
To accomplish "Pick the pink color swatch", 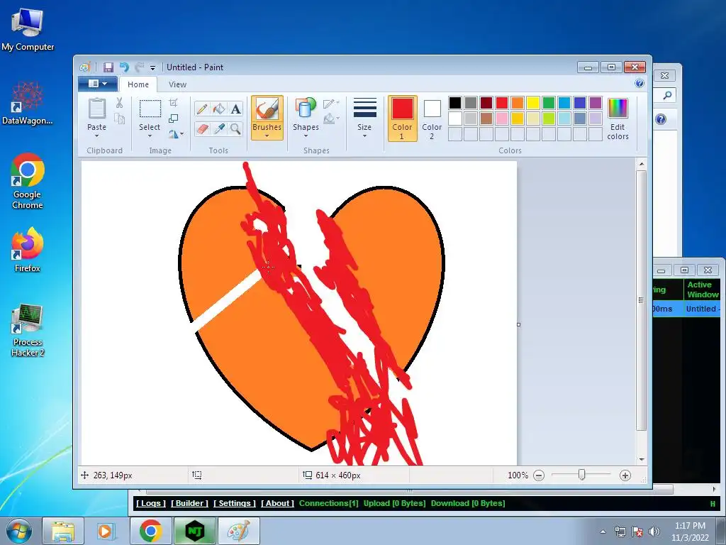I will click(x=502, y=119).
